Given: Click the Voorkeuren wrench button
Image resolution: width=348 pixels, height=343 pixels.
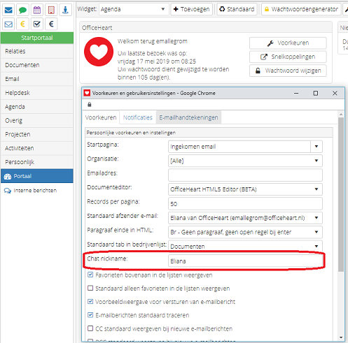Looking at the screenshot, I should pyautogui.click(x=288, y=43).
